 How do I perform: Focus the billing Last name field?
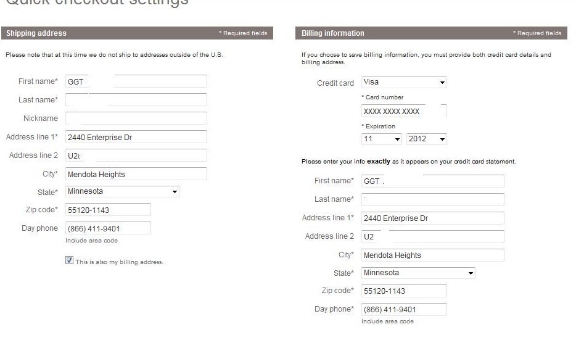click(432, 199)
